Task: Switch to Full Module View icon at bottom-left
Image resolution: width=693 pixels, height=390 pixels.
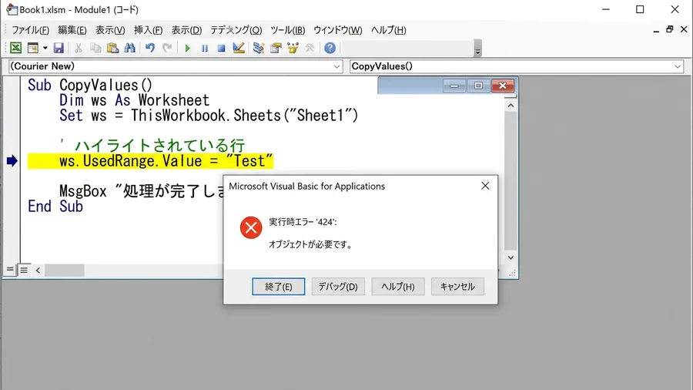Action: pyautogui.click(x=24, y=269)
